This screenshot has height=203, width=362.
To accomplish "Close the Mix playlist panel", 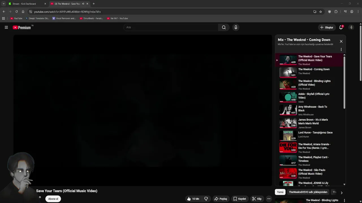I will click(341, 41).
